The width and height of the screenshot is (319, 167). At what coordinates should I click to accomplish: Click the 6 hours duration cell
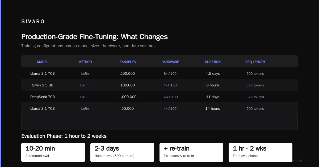[213, 85]
